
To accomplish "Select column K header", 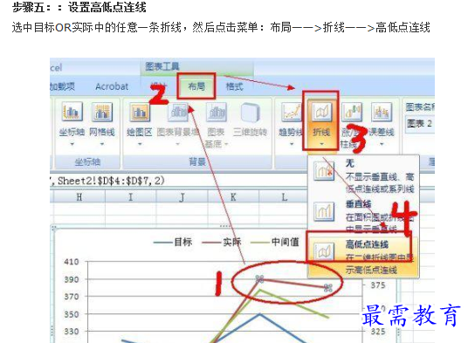I will pos(233,197).
